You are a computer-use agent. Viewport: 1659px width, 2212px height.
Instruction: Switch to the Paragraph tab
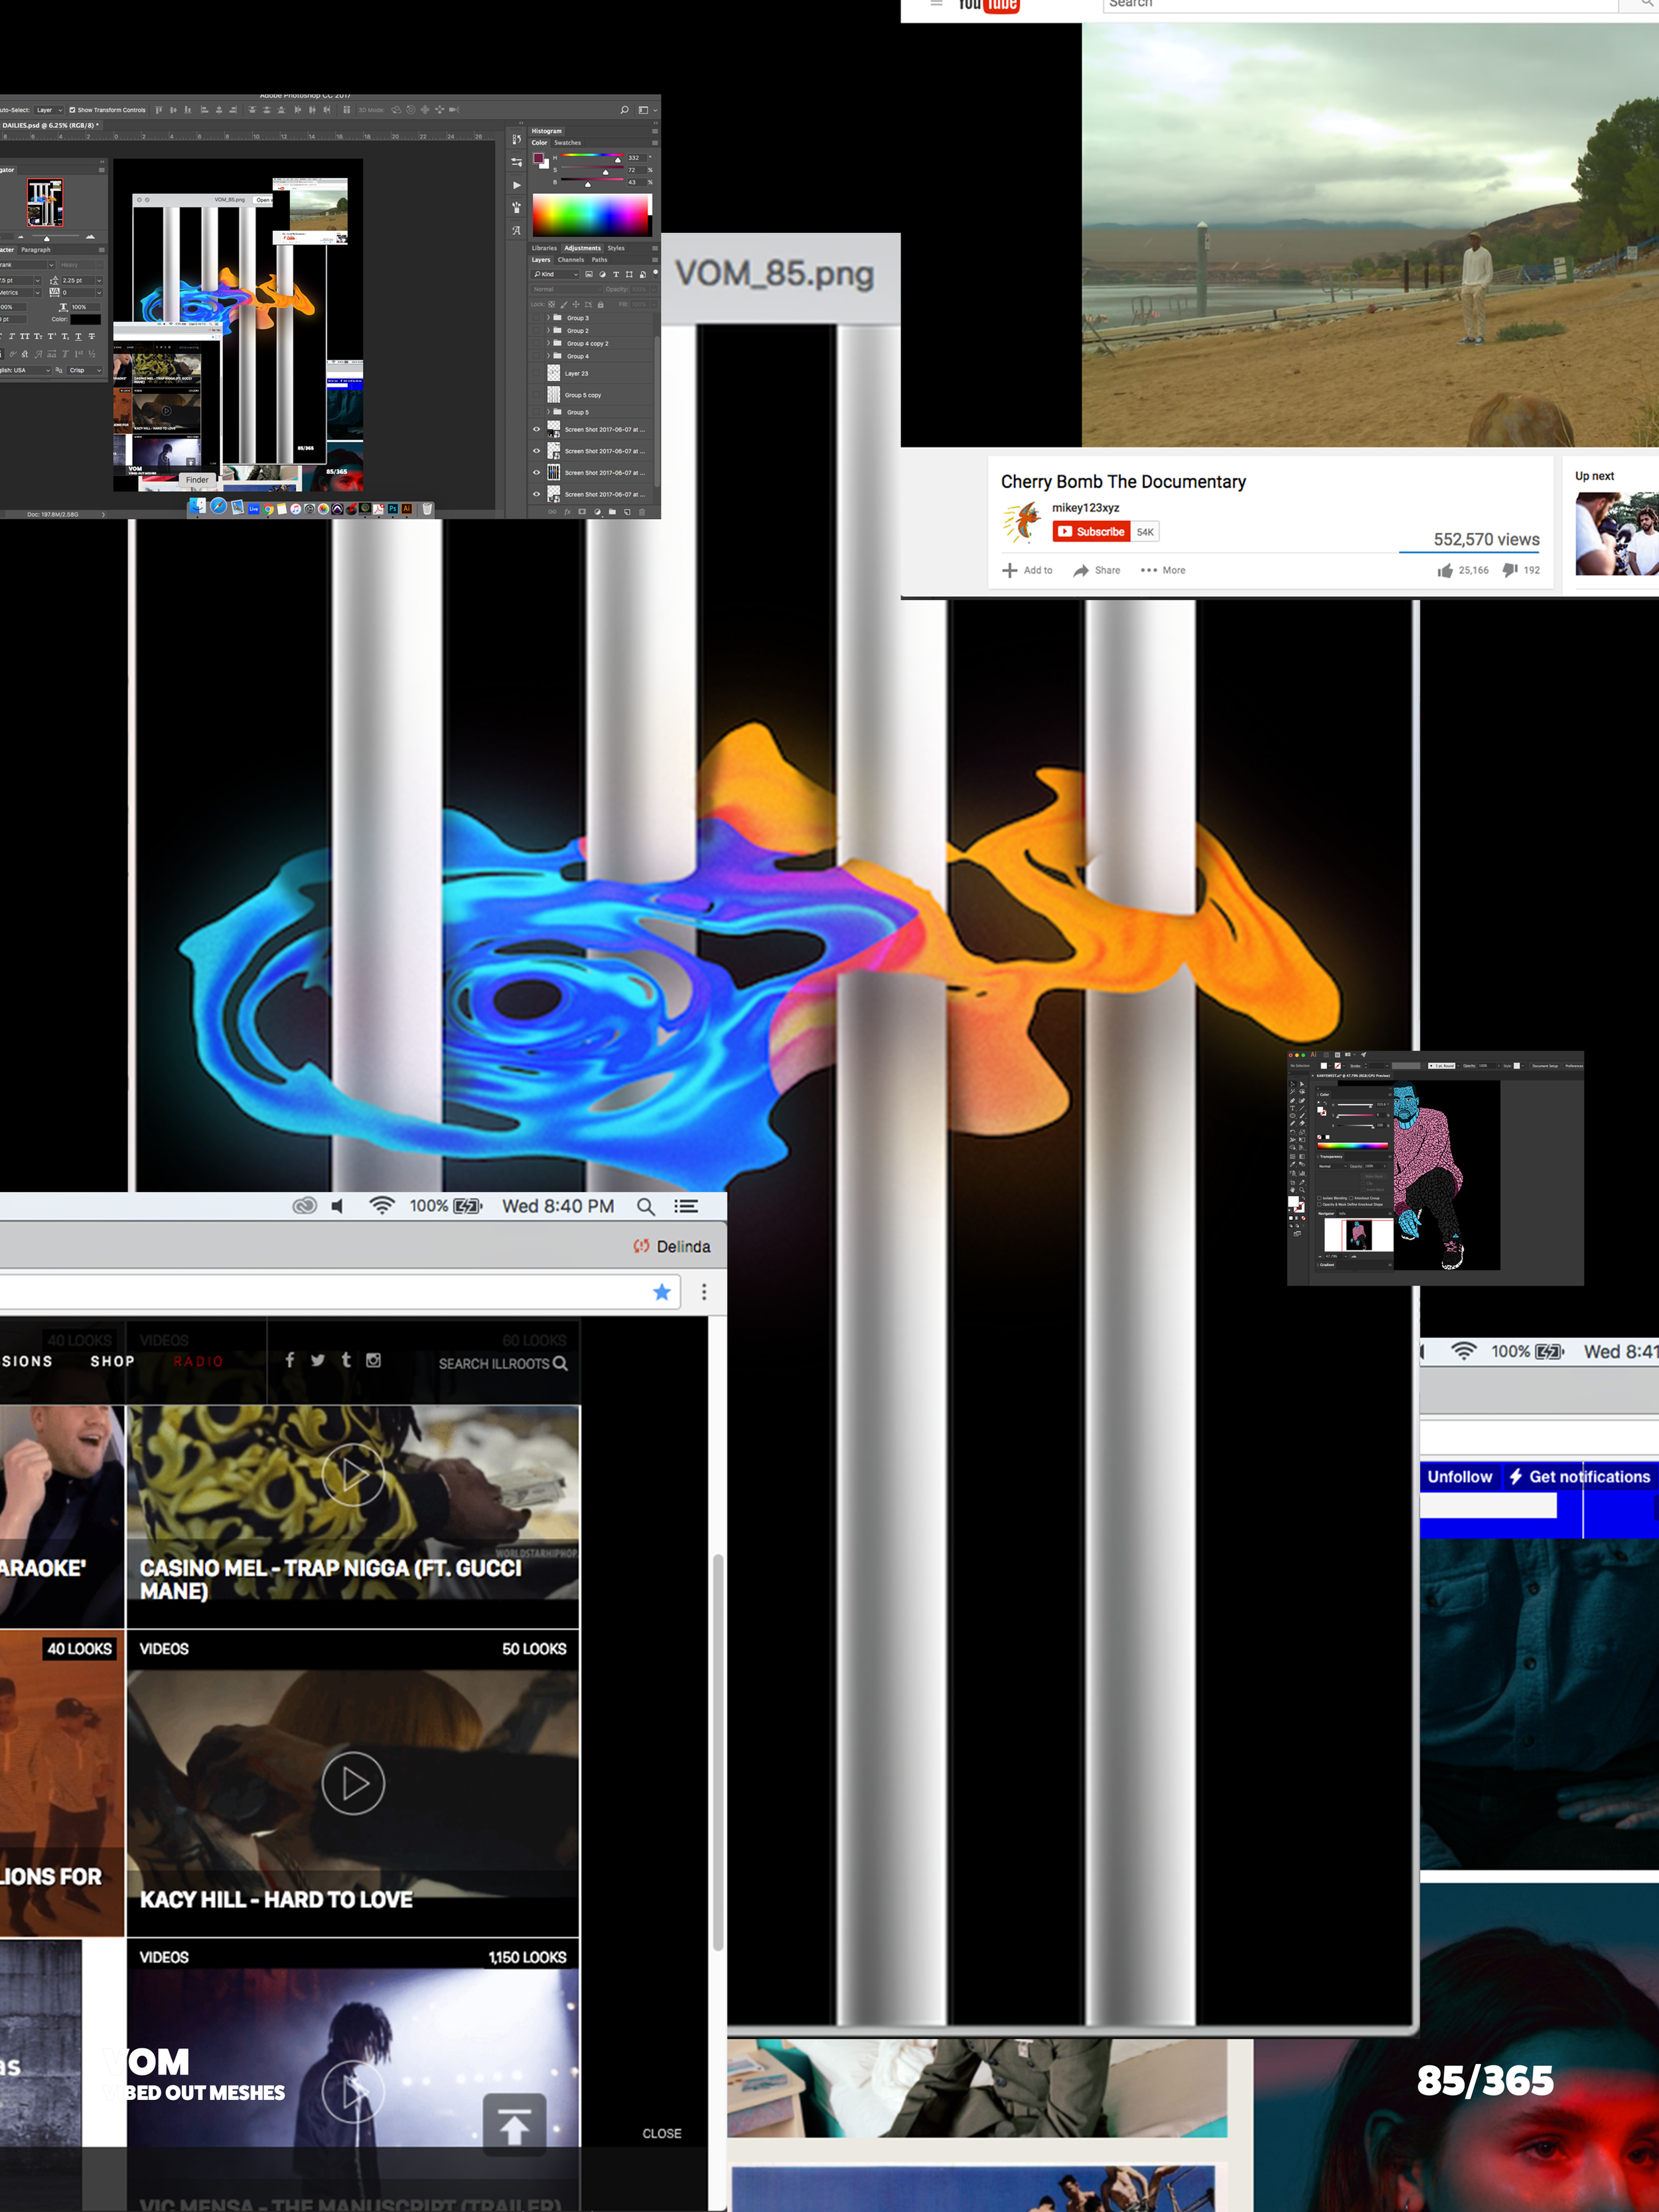pos(36,250)
